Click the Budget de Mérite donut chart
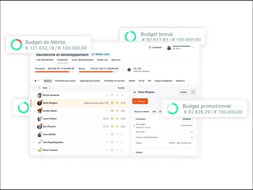 click(x=16, y=45)
